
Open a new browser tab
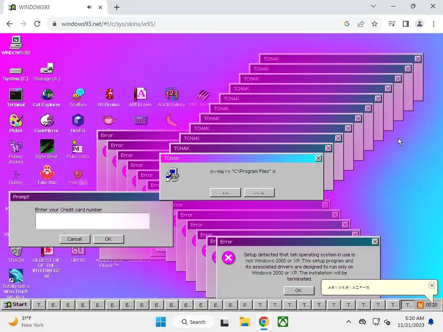[117, 7]
